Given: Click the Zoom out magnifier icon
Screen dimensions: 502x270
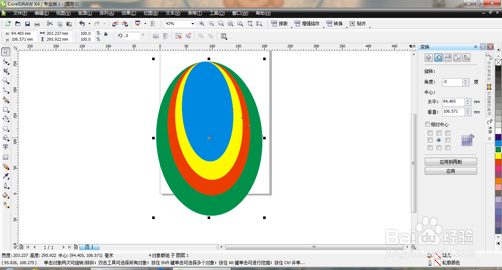Looking at the screenshot, I should [211, 23].
